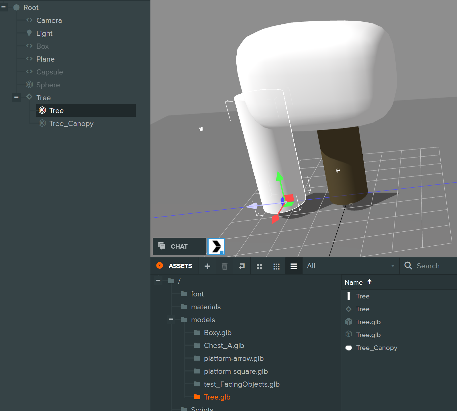
Task: Click the launch arrow icon beside Chat
Action: (x=216, y=246)
